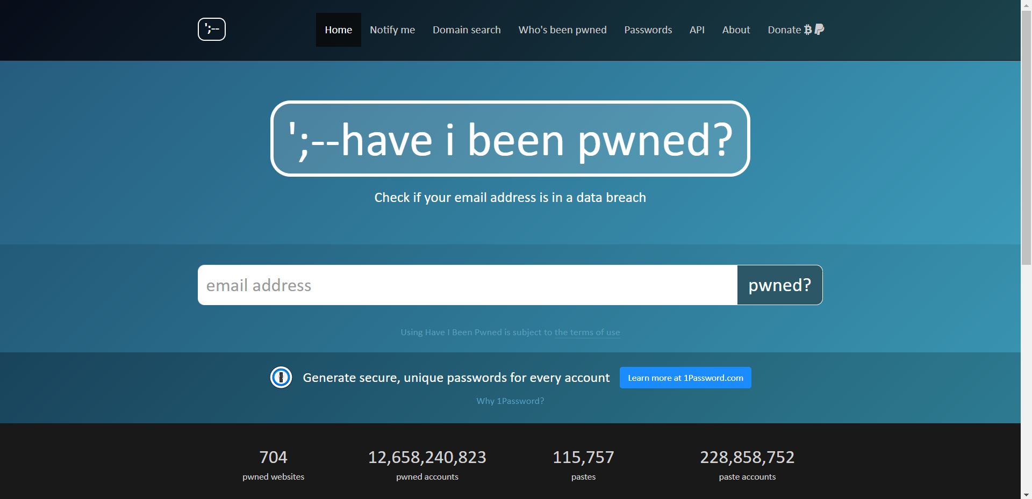Image resolution: width=1032 pixels, height=499 pixels.
Task: Open Who's been pwned page
Action: pos(562,30)
